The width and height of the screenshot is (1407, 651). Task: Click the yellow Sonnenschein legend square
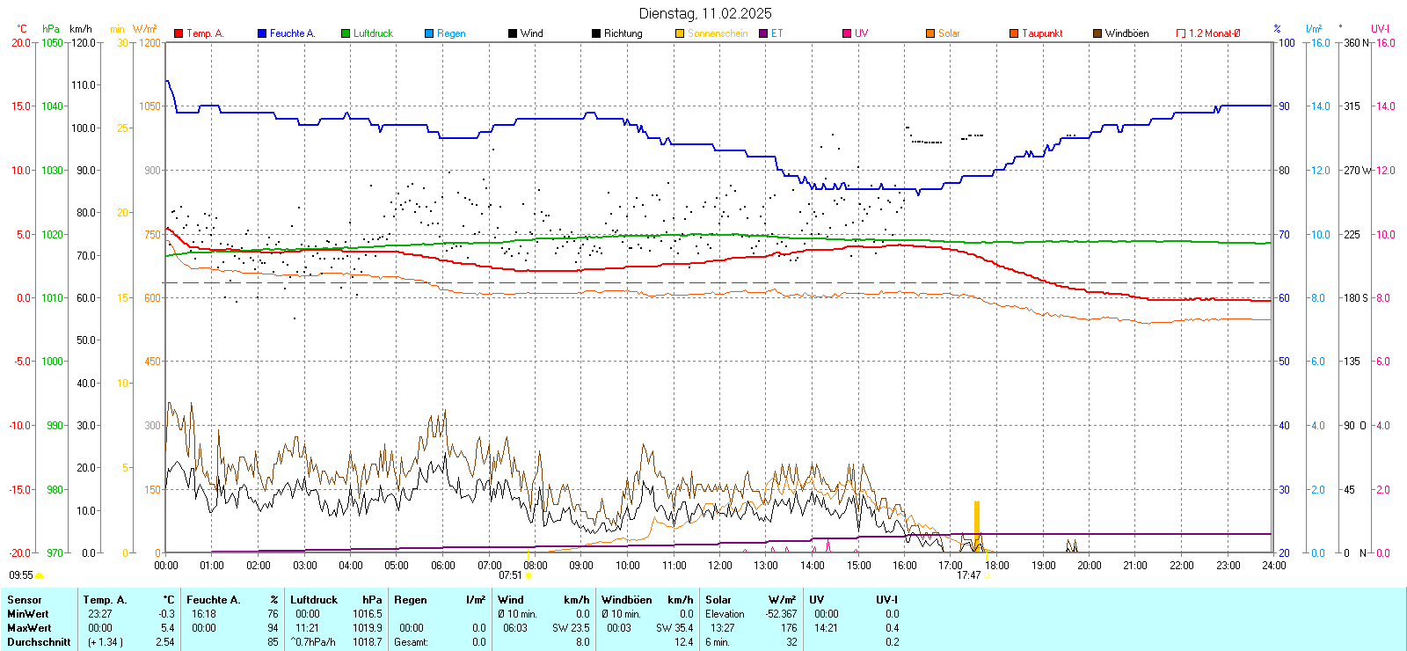click(x=680, y=33)
